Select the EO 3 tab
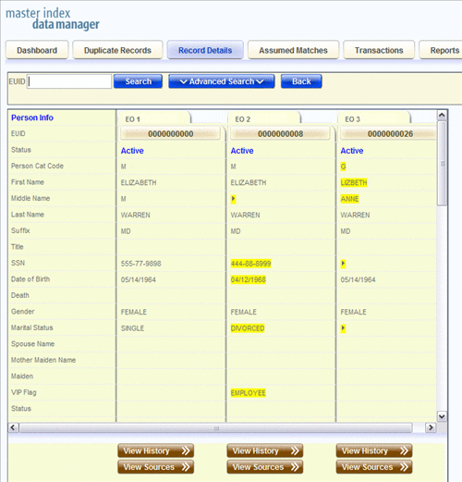462x482 pixels. [374, 118]
